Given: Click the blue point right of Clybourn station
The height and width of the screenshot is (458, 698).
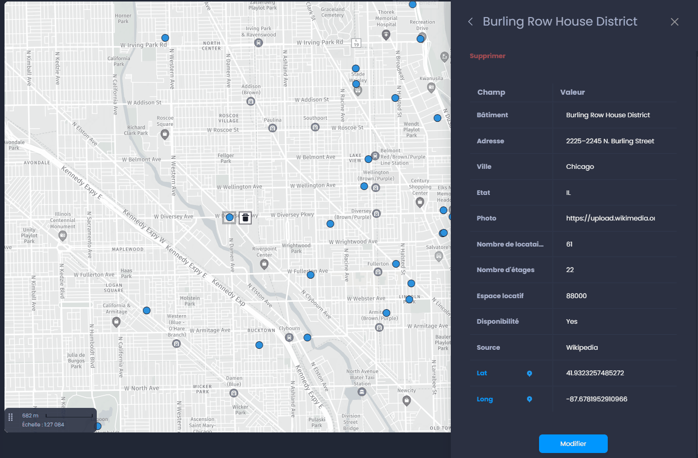Looking at the screenshot, I should (307, 338).
